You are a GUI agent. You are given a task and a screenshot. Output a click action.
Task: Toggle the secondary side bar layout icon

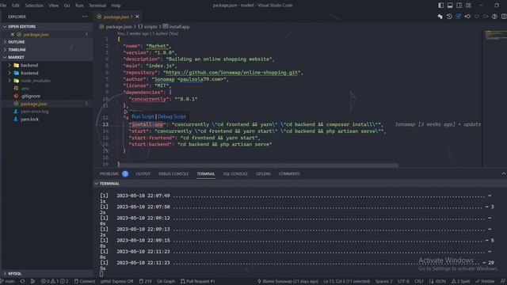[x=459, y=6]
